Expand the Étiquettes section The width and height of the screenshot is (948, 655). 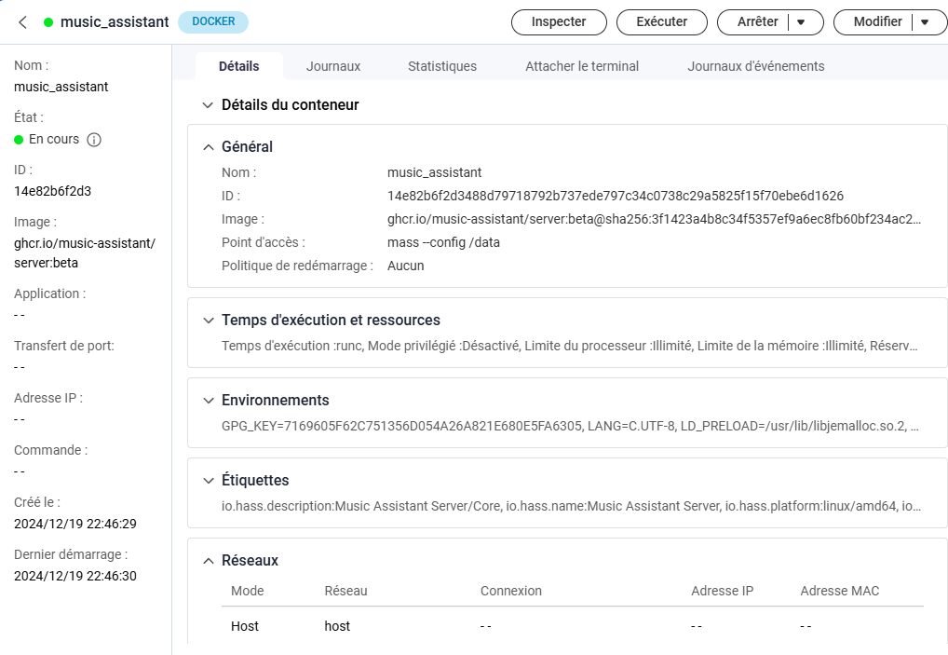tap(208, 481)
